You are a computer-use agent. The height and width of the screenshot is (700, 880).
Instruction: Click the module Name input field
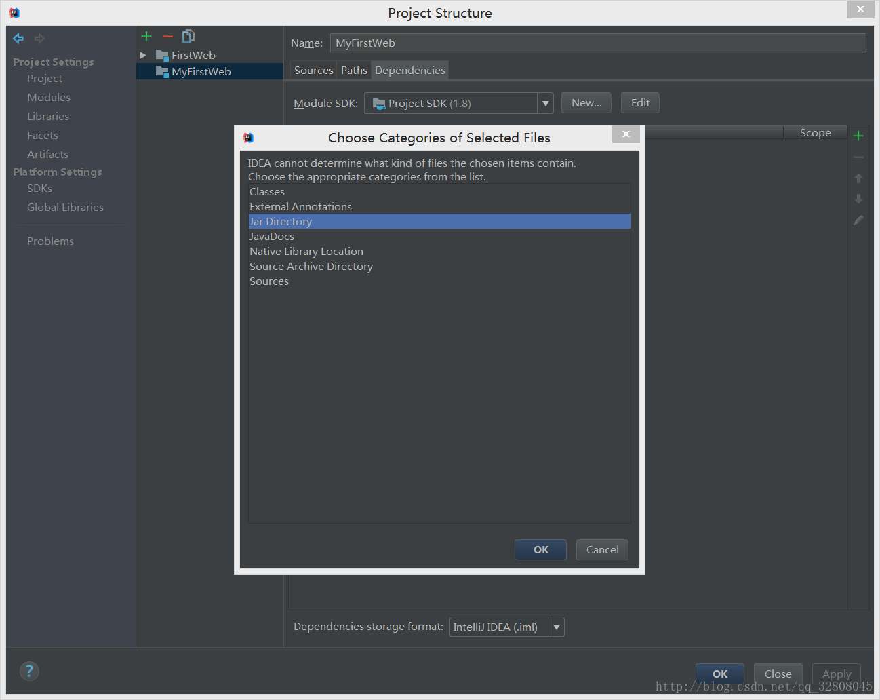click(598, 43)
